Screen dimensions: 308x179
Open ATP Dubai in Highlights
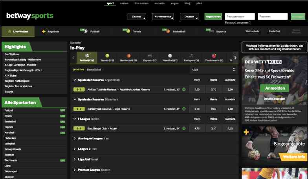pos(11,75)
